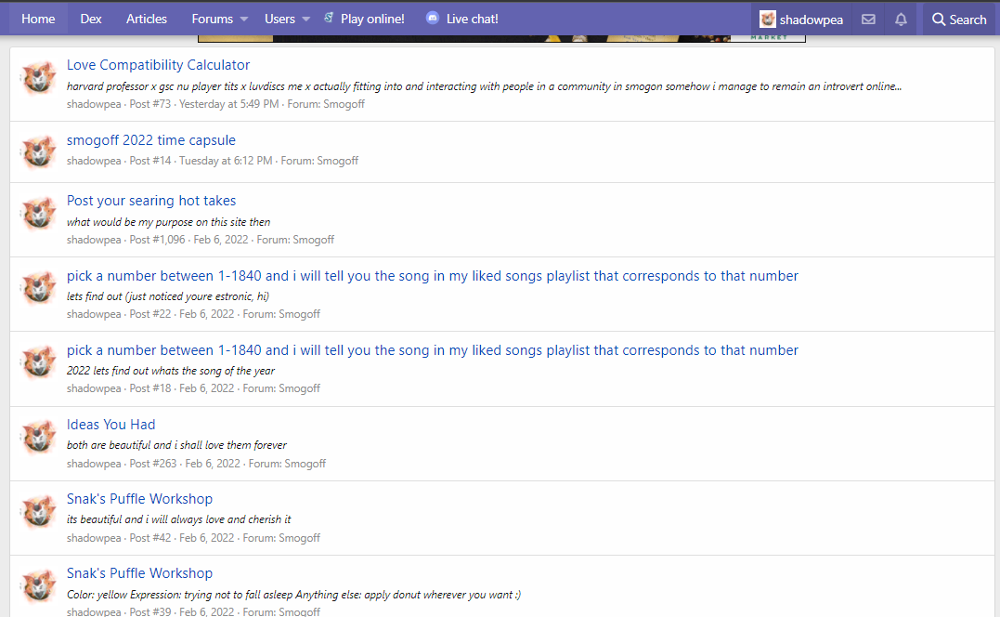The image size is (1000, 617).
Task: Expand the Users dropdown arrow
Action: tap(306, 20)
